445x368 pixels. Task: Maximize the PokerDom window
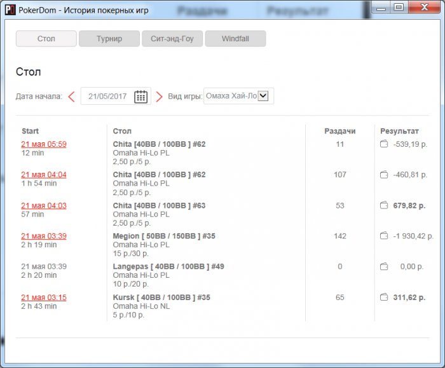pyautogui.click(x=399, y=8)
